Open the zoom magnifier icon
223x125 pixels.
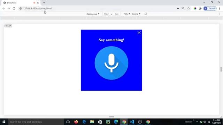[183, 8]
